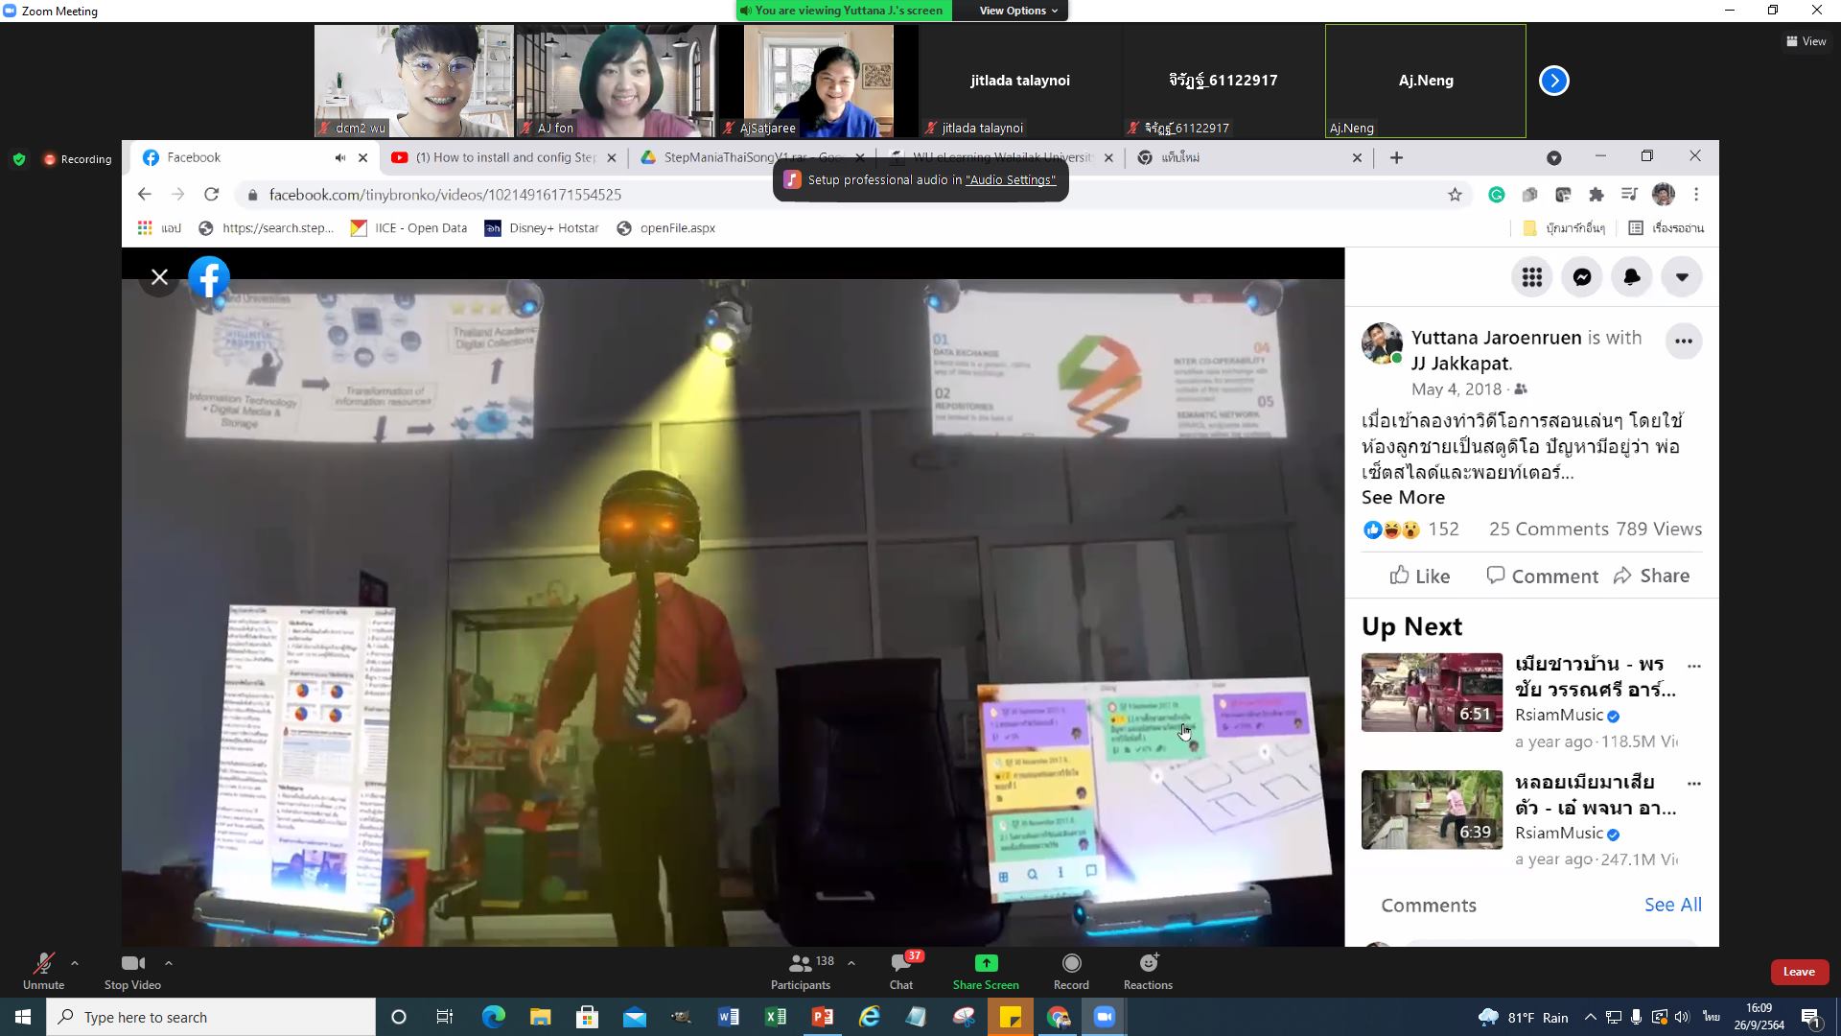The height and width of the screenshot is (1036, 1841).
Task: Stop Video in Zoom toolbar
Action: click(132, 971)
